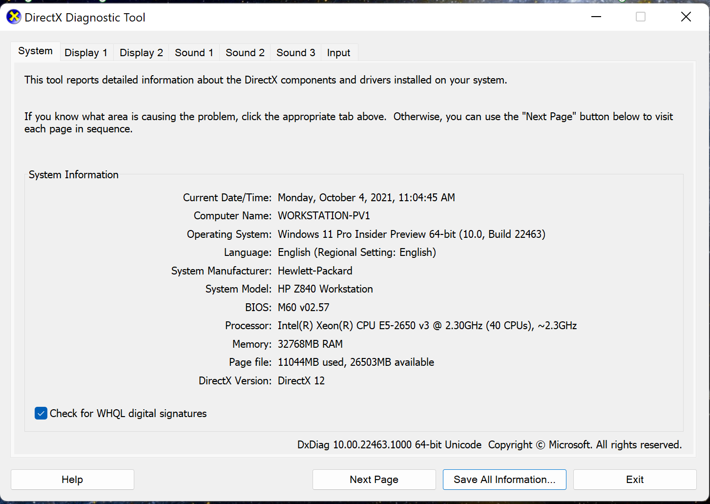Viewport: 710px width, 504px height.
Task: Click the Current Date/Time label
Action: point(227,198)
